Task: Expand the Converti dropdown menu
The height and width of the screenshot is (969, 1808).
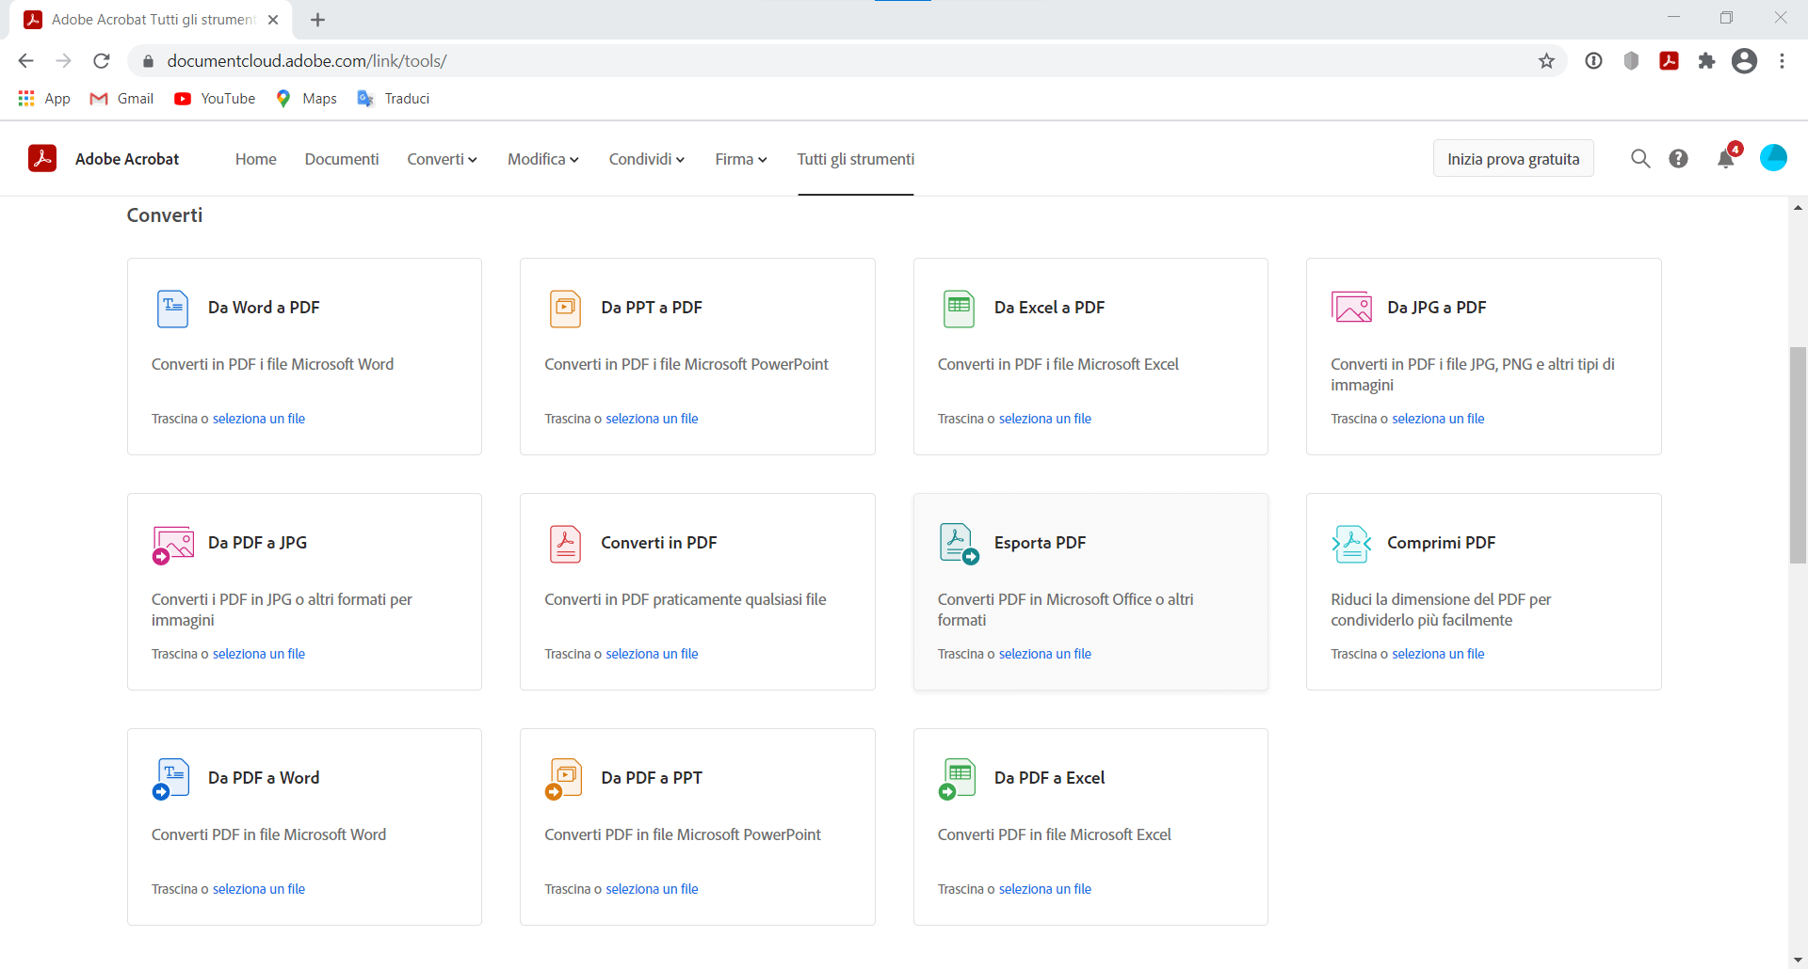Action: pyautogui.click(x=442, y=159)
